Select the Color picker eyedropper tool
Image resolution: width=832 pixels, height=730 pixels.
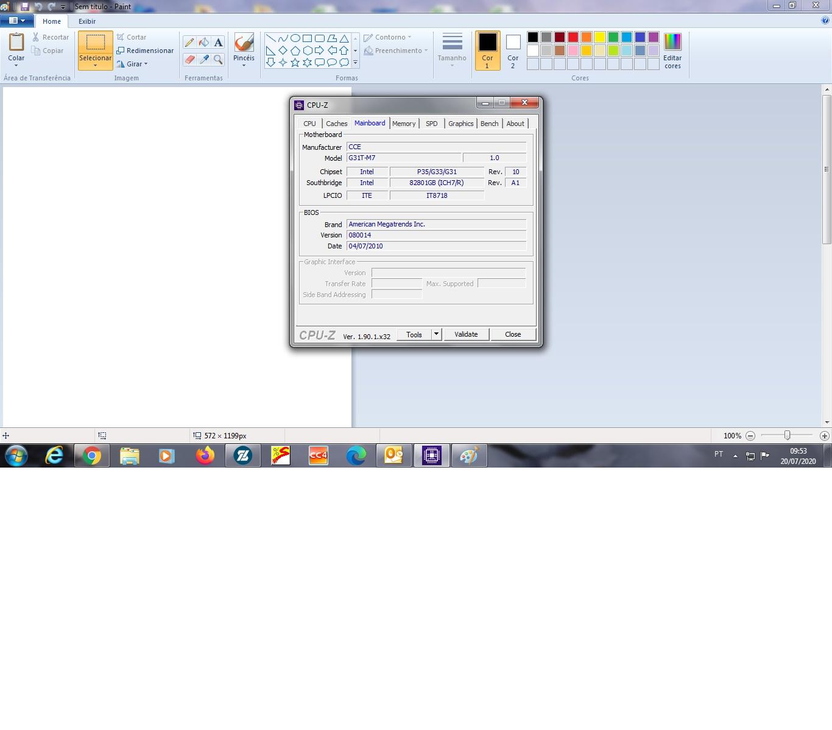pyautogui.click(x=204, y=60)
